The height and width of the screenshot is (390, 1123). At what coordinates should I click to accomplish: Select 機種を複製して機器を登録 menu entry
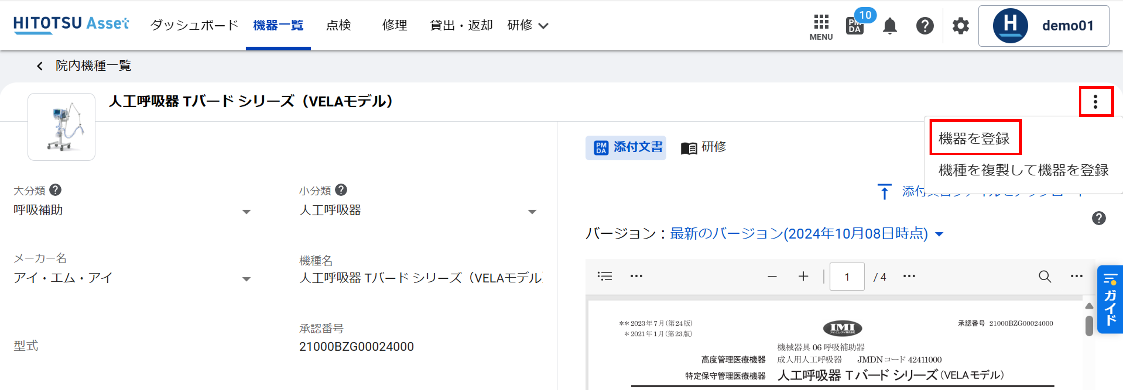coord(1023,170)
